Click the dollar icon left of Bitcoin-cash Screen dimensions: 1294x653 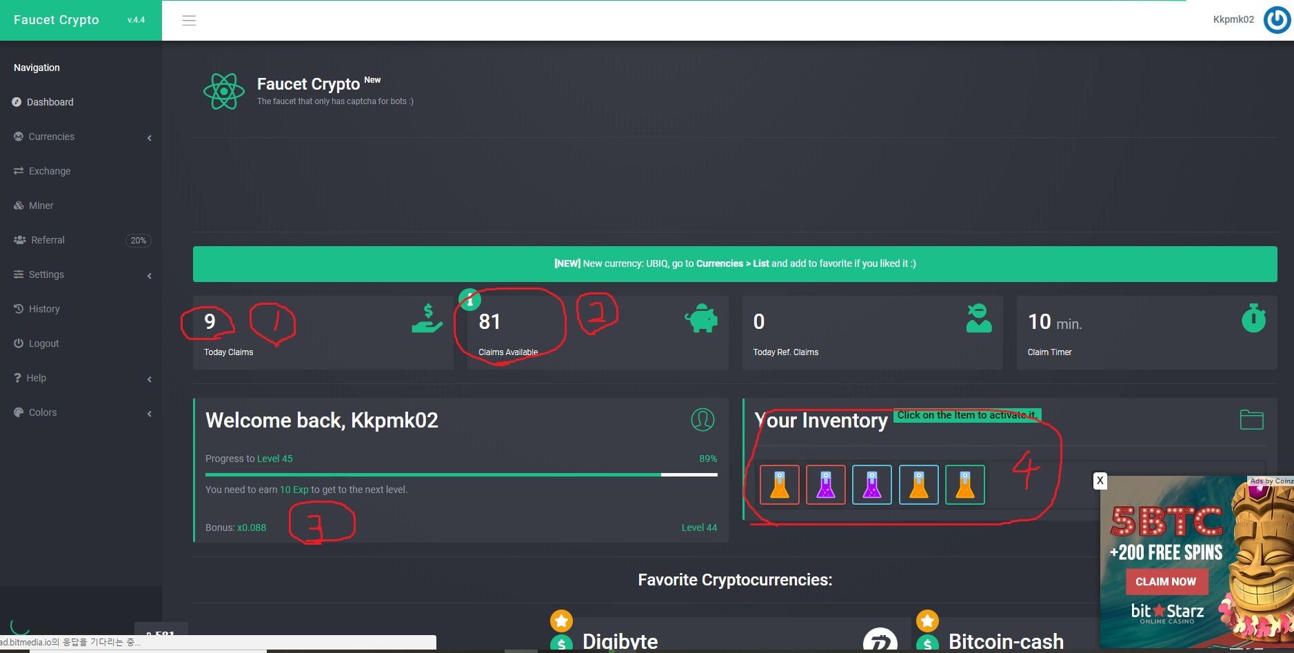tap(927, 644)
